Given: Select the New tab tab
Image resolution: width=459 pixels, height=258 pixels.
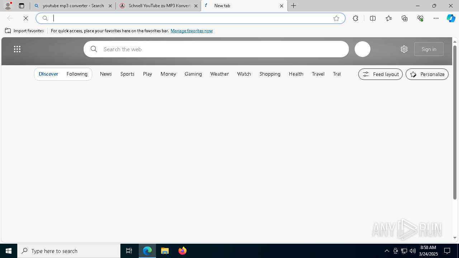Looking at the screenshot, I should 244,6.
